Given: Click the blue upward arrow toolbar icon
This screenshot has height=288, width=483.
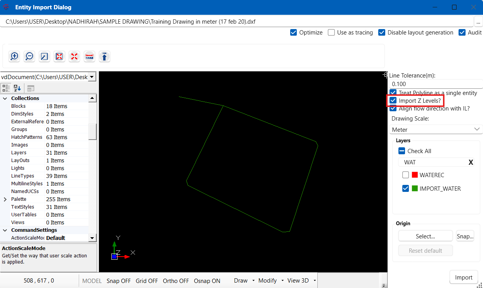Looking at the screenshot, I should click(104, 57).
